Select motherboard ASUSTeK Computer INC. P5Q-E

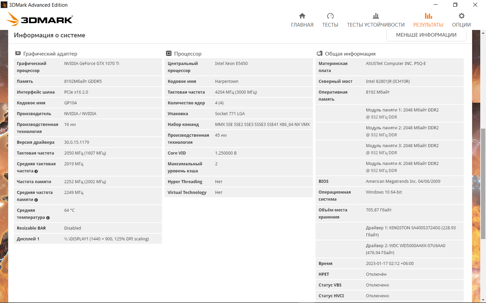(396, 64)
